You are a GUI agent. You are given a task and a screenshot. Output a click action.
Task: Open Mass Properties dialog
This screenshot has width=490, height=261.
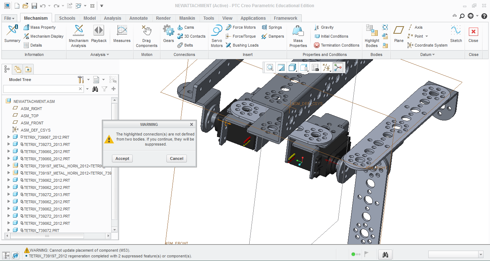coord(298,36)
